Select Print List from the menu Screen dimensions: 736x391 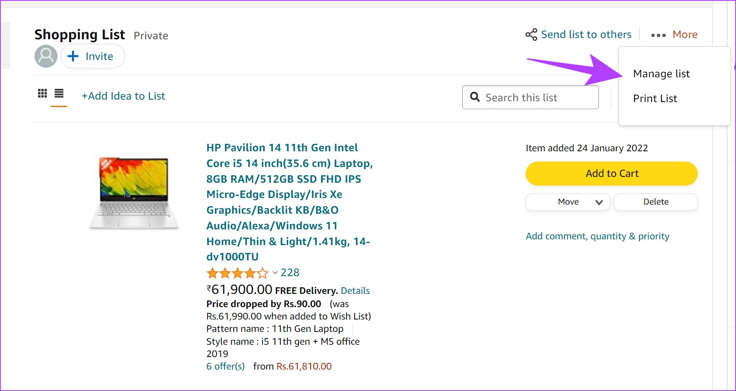click(x=655, y=99)
